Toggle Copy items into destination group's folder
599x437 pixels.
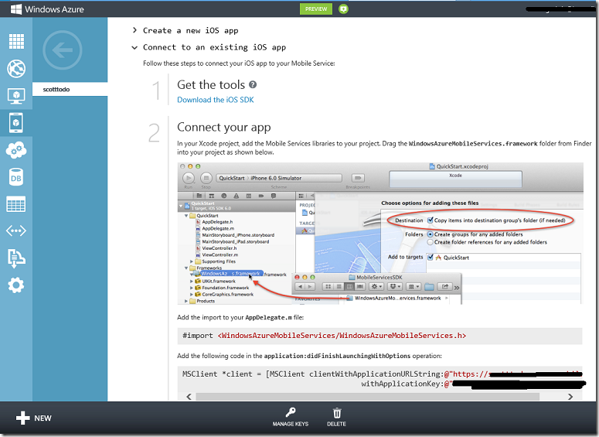[431, 220]
